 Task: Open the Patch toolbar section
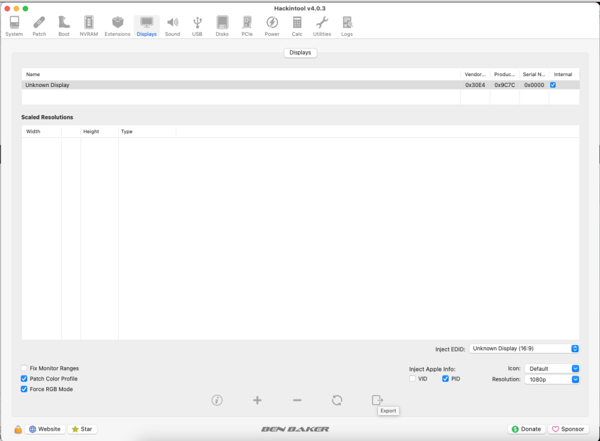tap(39, 26)
